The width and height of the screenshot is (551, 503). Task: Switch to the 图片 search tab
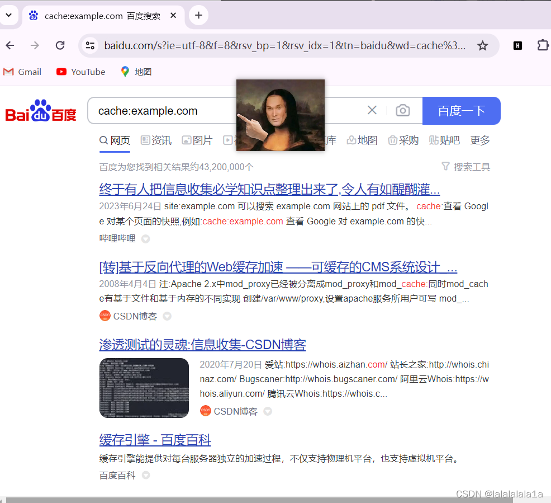pos(202,140)
